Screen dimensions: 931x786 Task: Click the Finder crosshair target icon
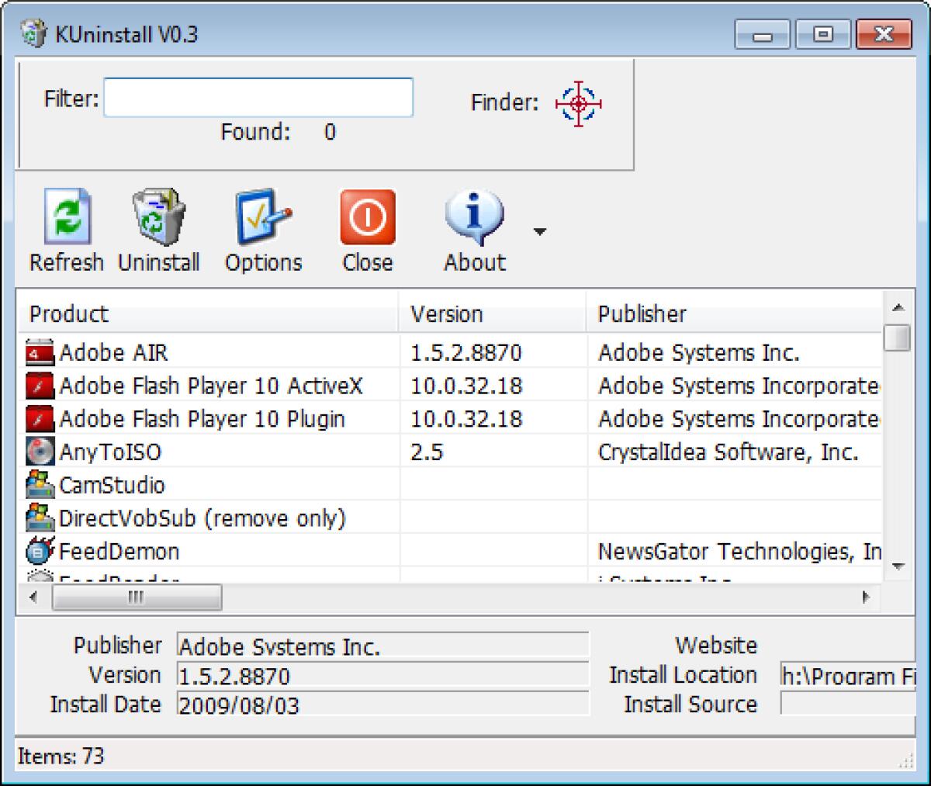[579, 103]
